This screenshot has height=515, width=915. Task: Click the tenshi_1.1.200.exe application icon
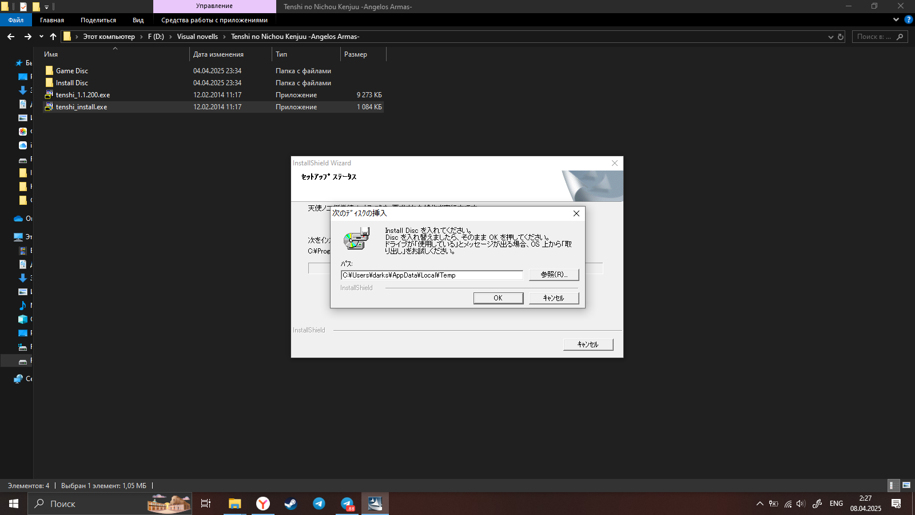point(49,95)
